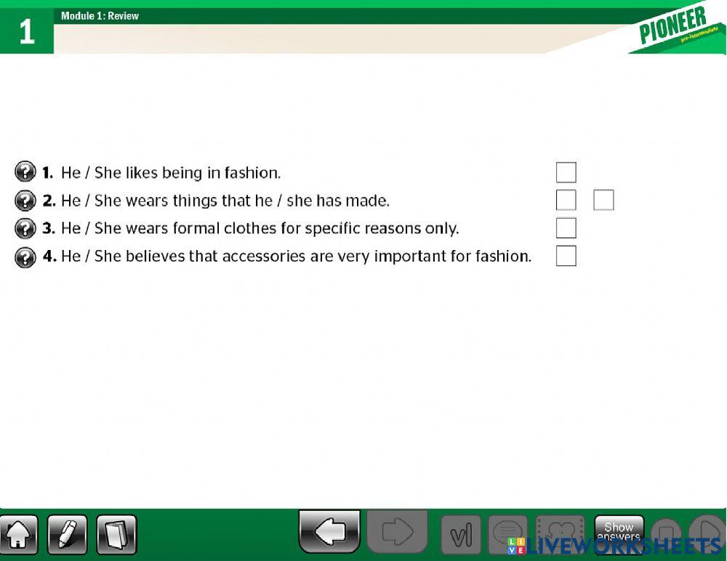Open the book page-turn icon
Screen dimensions: 727x561
tap(116, 535)
